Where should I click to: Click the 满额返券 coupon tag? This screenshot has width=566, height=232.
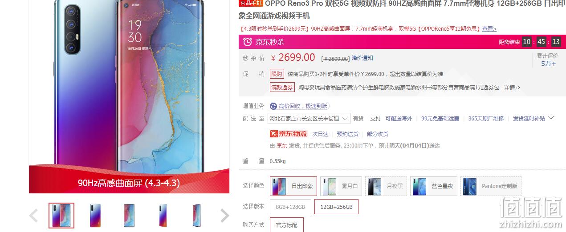(282, 88)
